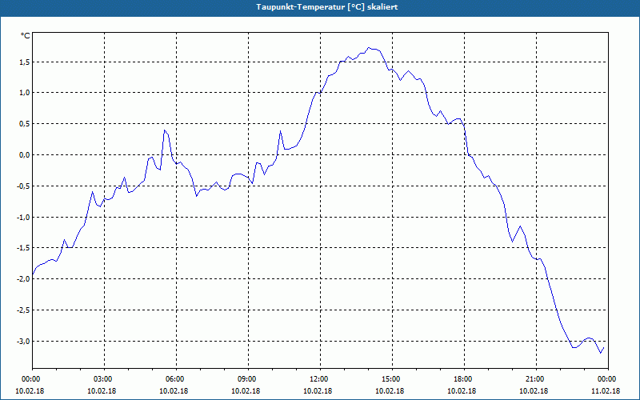
Task: Click the 1,0 y-axis label
Action: tap(25, 93)
